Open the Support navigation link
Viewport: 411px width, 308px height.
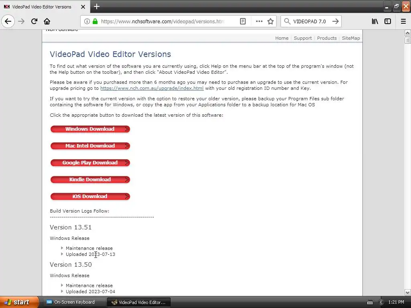[303, 38]
